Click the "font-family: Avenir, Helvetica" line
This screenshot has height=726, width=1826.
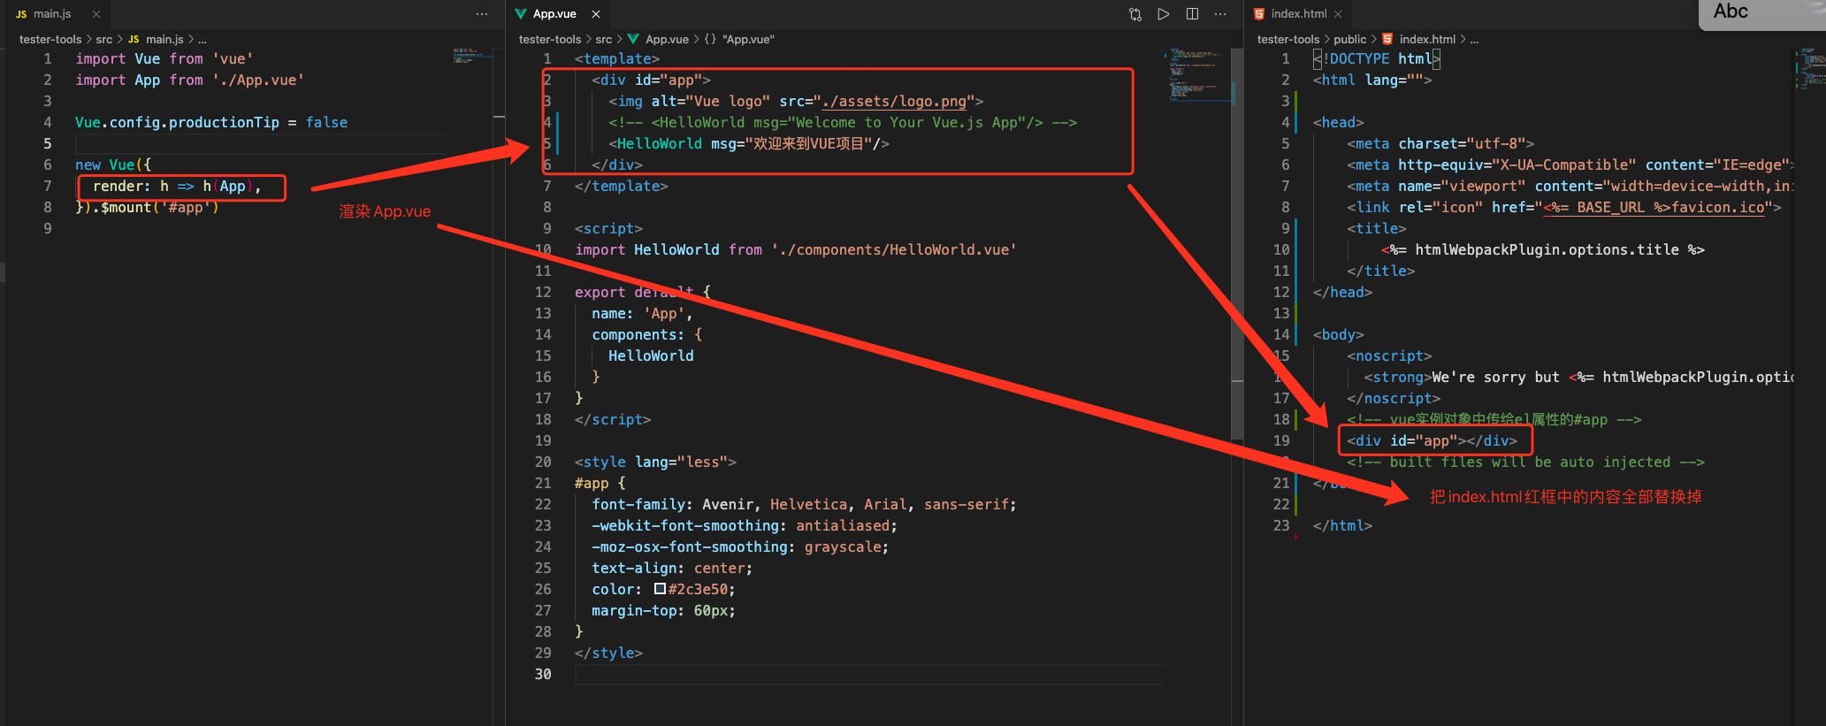pos(805,504)
